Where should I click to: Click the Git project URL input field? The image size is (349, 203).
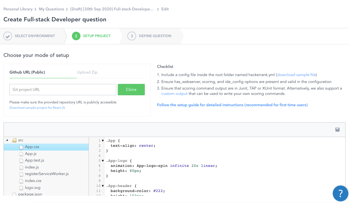pyautogui.click(x=63, y=89)
